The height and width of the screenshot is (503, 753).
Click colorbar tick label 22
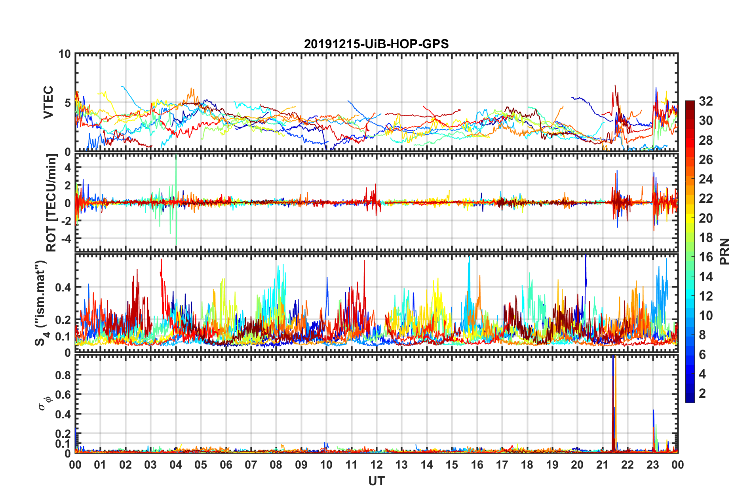pos(705,199)
